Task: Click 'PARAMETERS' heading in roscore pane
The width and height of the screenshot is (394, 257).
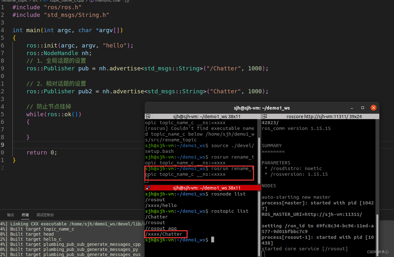Action: (x=276, y=163)
